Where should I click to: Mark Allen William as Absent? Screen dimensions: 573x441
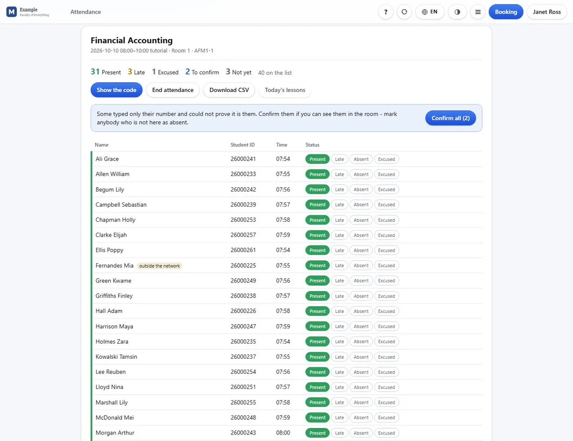point(361,174)
